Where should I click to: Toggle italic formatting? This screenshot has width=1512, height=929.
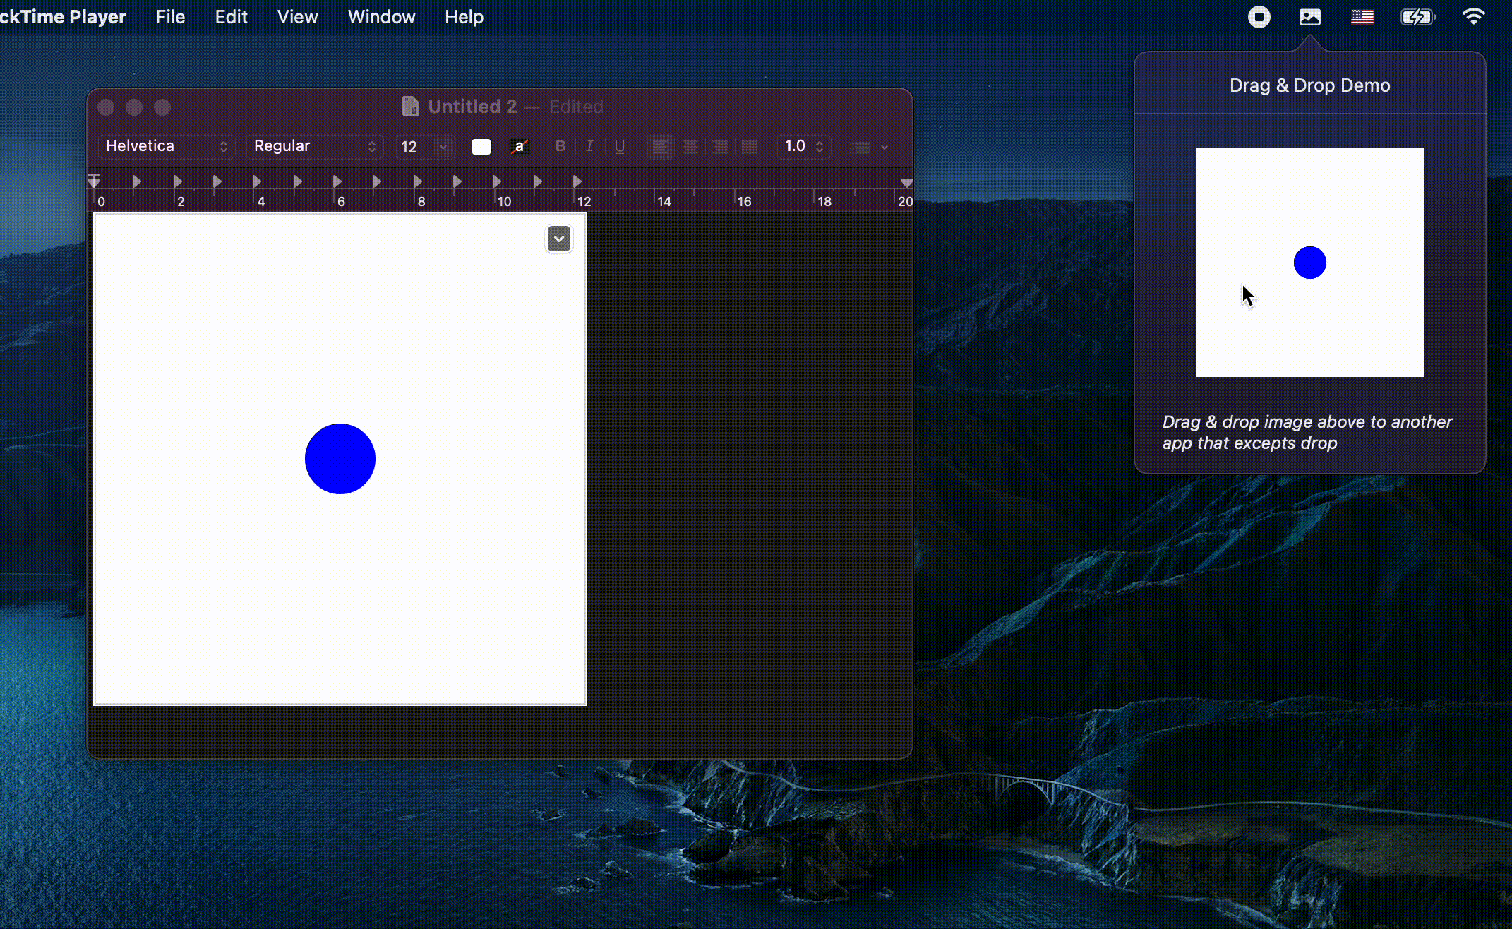coord(589,146)
